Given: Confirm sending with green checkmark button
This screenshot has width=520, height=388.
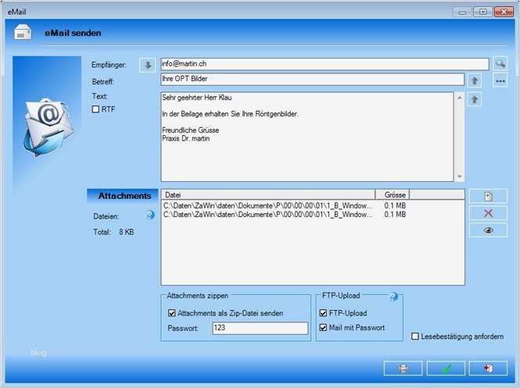Looking at the screenshot, I should coord(446,368).
